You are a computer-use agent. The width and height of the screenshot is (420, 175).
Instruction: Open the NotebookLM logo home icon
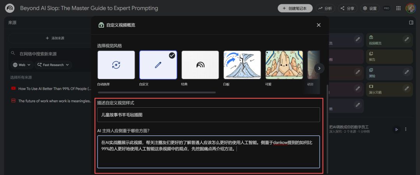pyautogui.click(x=10, y=8)
